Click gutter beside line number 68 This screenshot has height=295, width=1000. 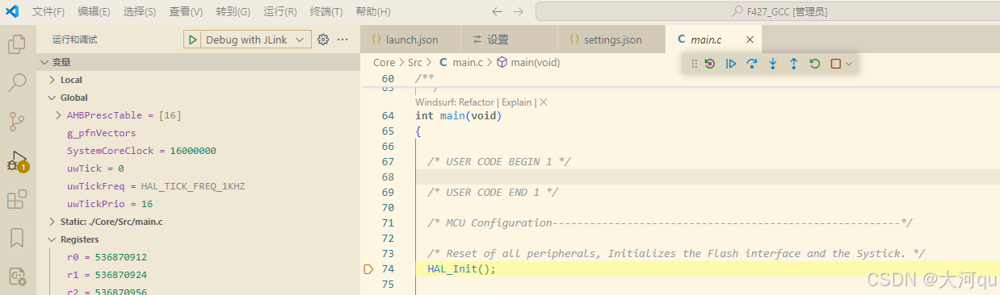[x=368, y=177]
